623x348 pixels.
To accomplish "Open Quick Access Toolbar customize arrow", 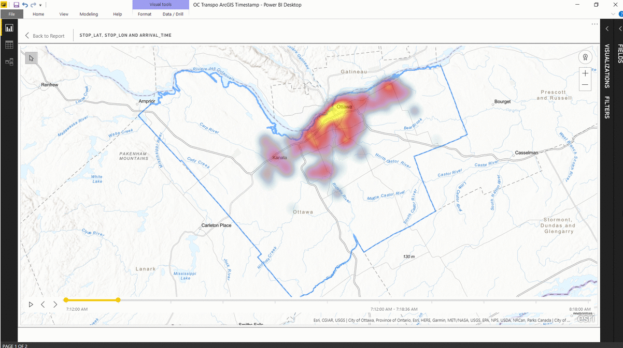I will [40, 5].
